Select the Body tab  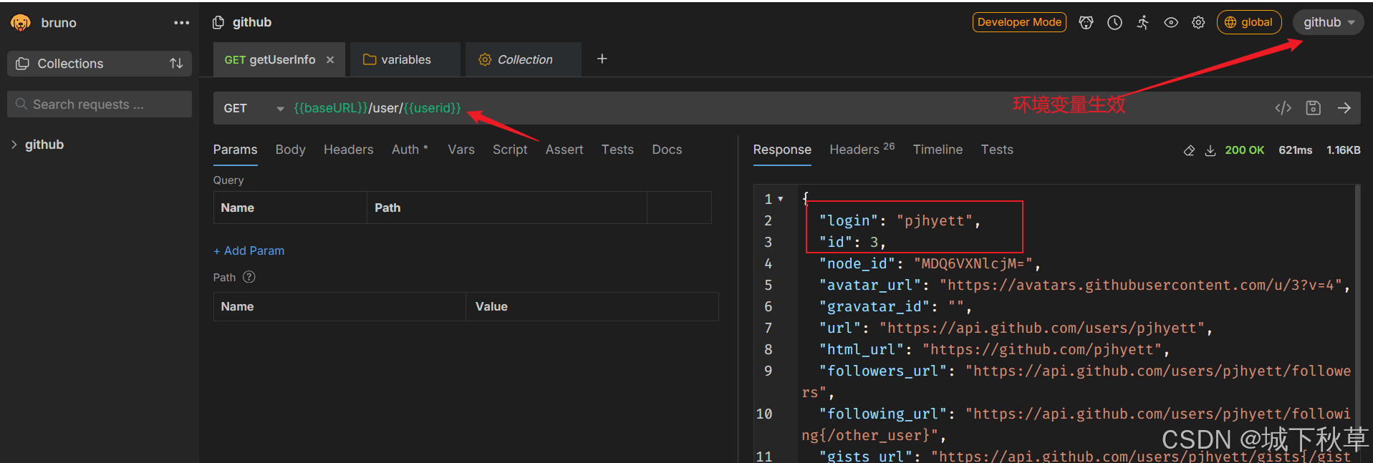click(x=290, y=150)
